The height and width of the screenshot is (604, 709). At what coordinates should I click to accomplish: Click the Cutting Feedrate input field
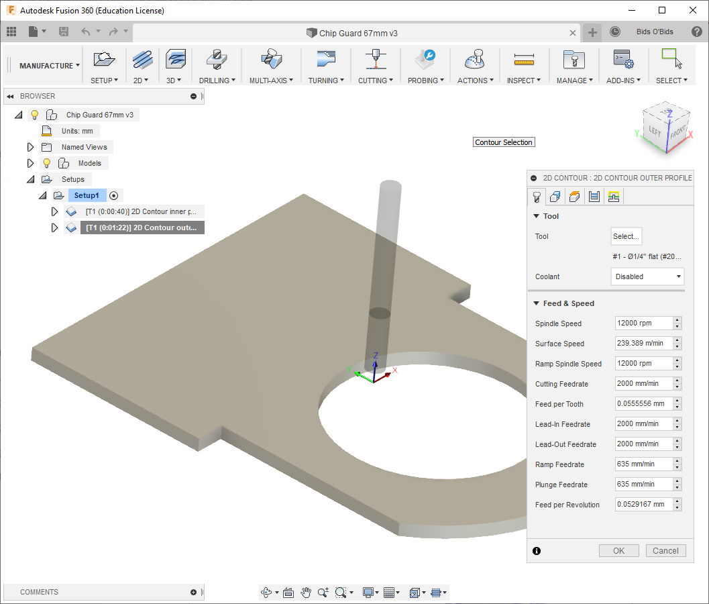pos(644,384)
